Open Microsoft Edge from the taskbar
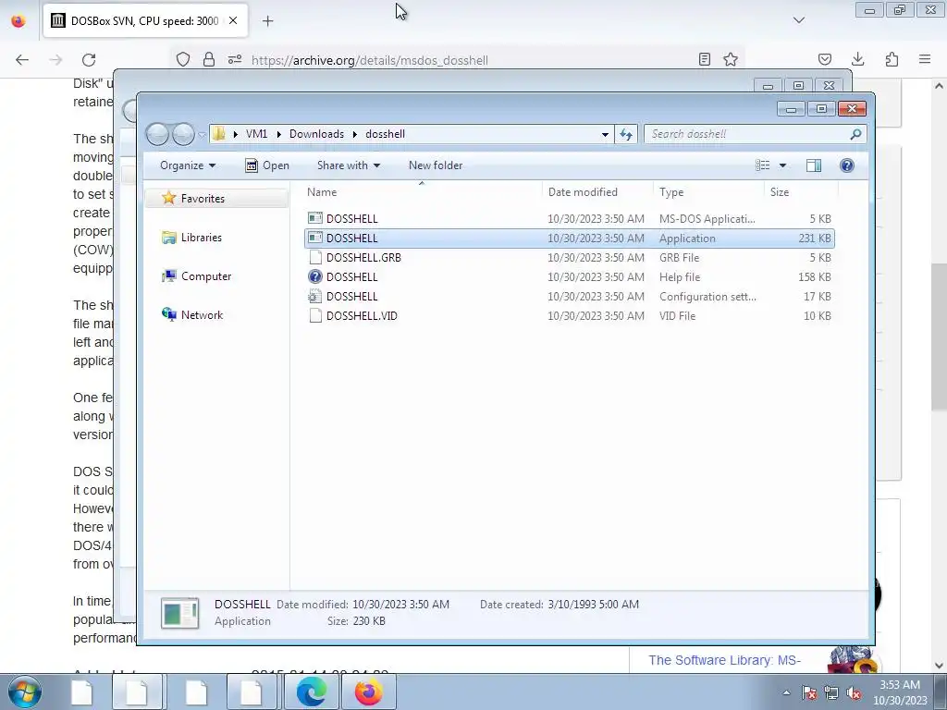This screenshot has height=710, width=947. click(x=311, y=692)
